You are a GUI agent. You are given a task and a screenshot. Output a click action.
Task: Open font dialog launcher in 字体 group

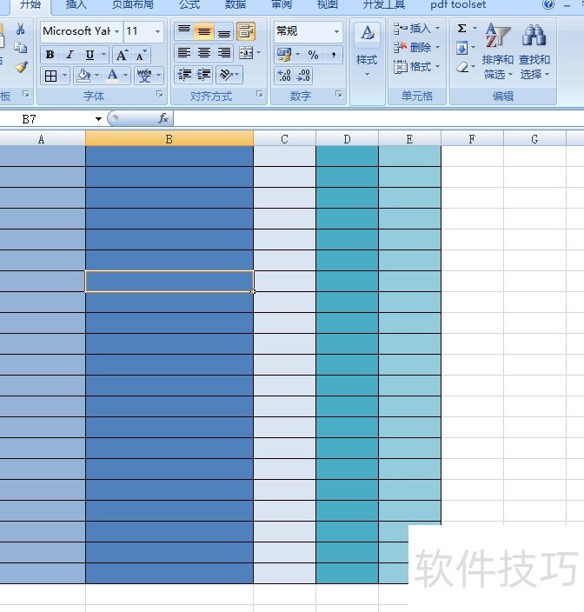(160, 94)
